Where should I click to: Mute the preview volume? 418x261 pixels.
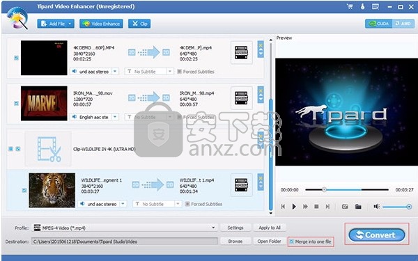point(376,207)
